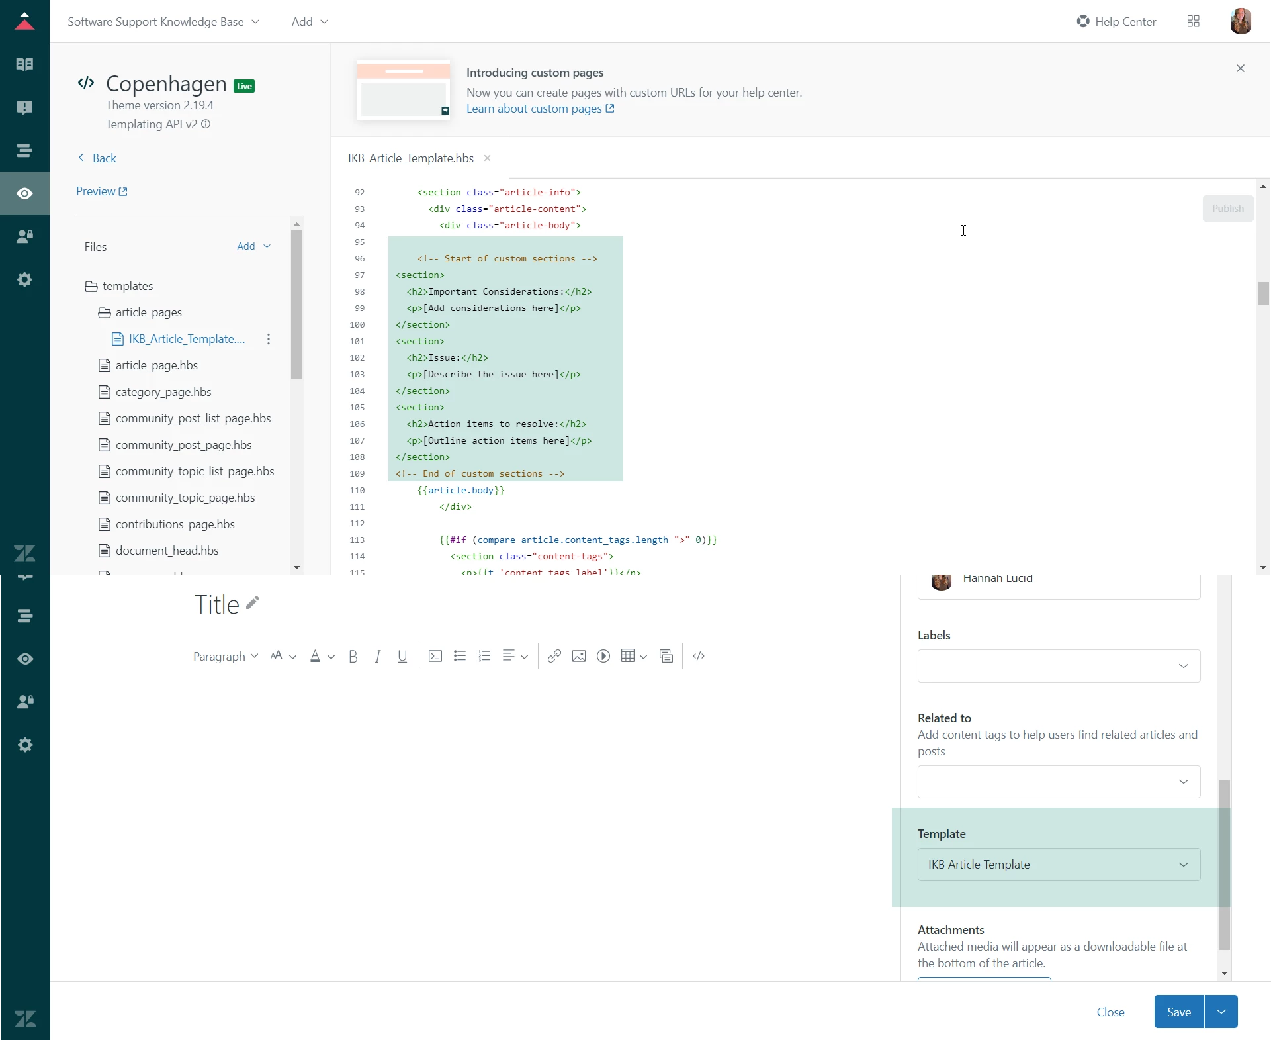Toggle italic text formatting
This screenshot has height=1040, width=1271.
378,656
